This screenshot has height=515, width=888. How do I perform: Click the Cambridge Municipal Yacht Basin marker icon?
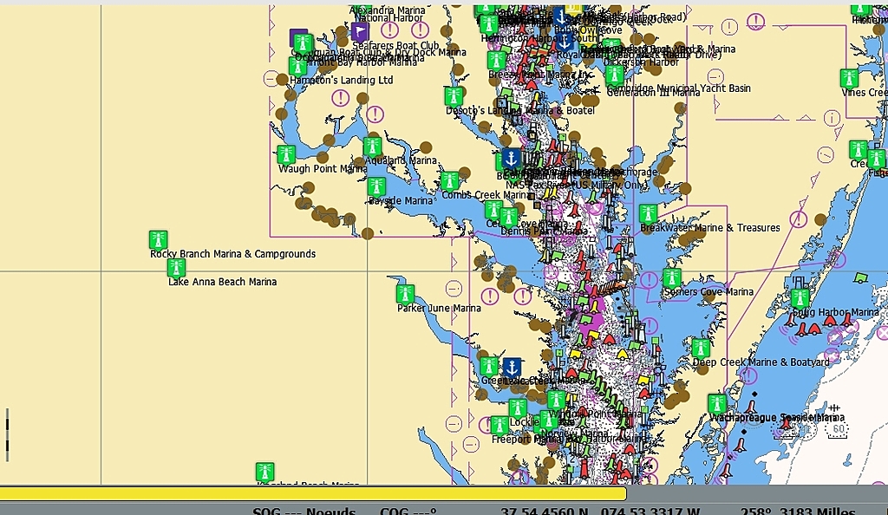[615, 75]
